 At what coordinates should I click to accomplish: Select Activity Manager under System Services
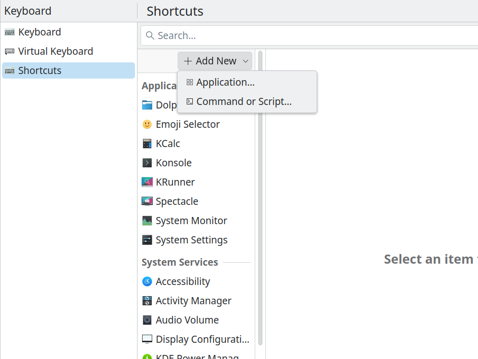[x=196, y=301]
